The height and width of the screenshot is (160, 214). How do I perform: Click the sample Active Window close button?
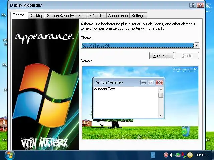(x=159, y=82)
